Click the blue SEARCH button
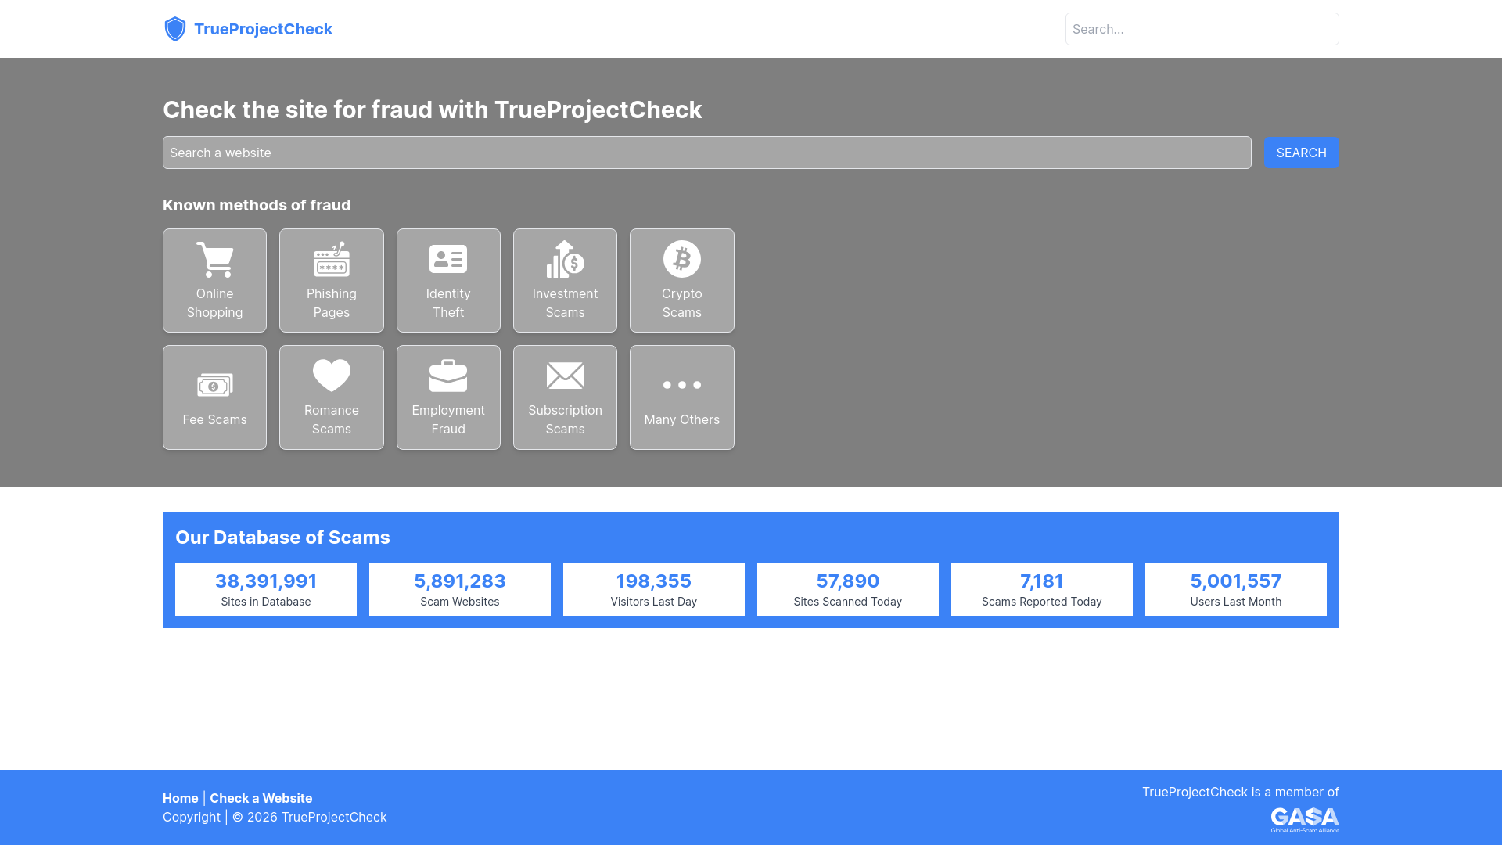 tap(1301, 153)
